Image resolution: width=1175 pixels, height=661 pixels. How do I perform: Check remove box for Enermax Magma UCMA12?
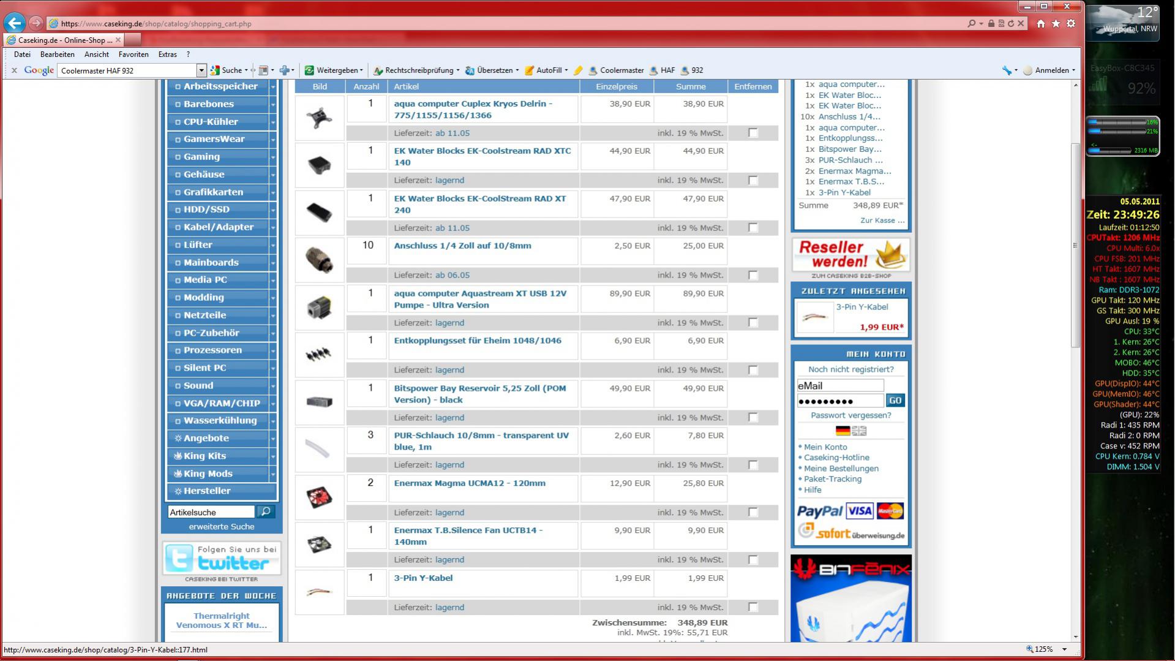[753, 512]
